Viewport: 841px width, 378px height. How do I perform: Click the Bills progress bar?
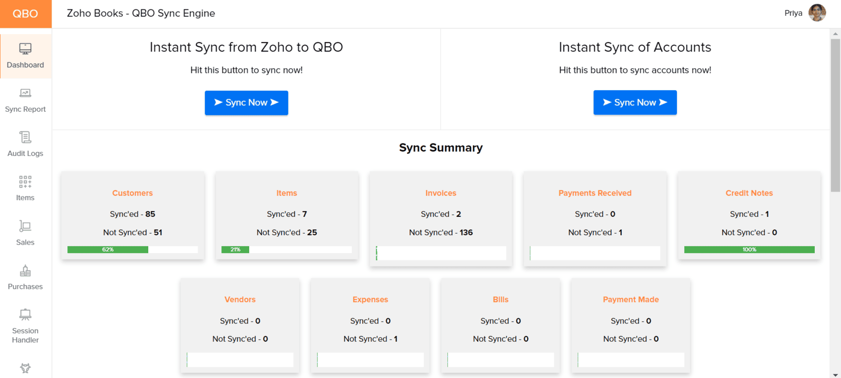click(501, 360)
